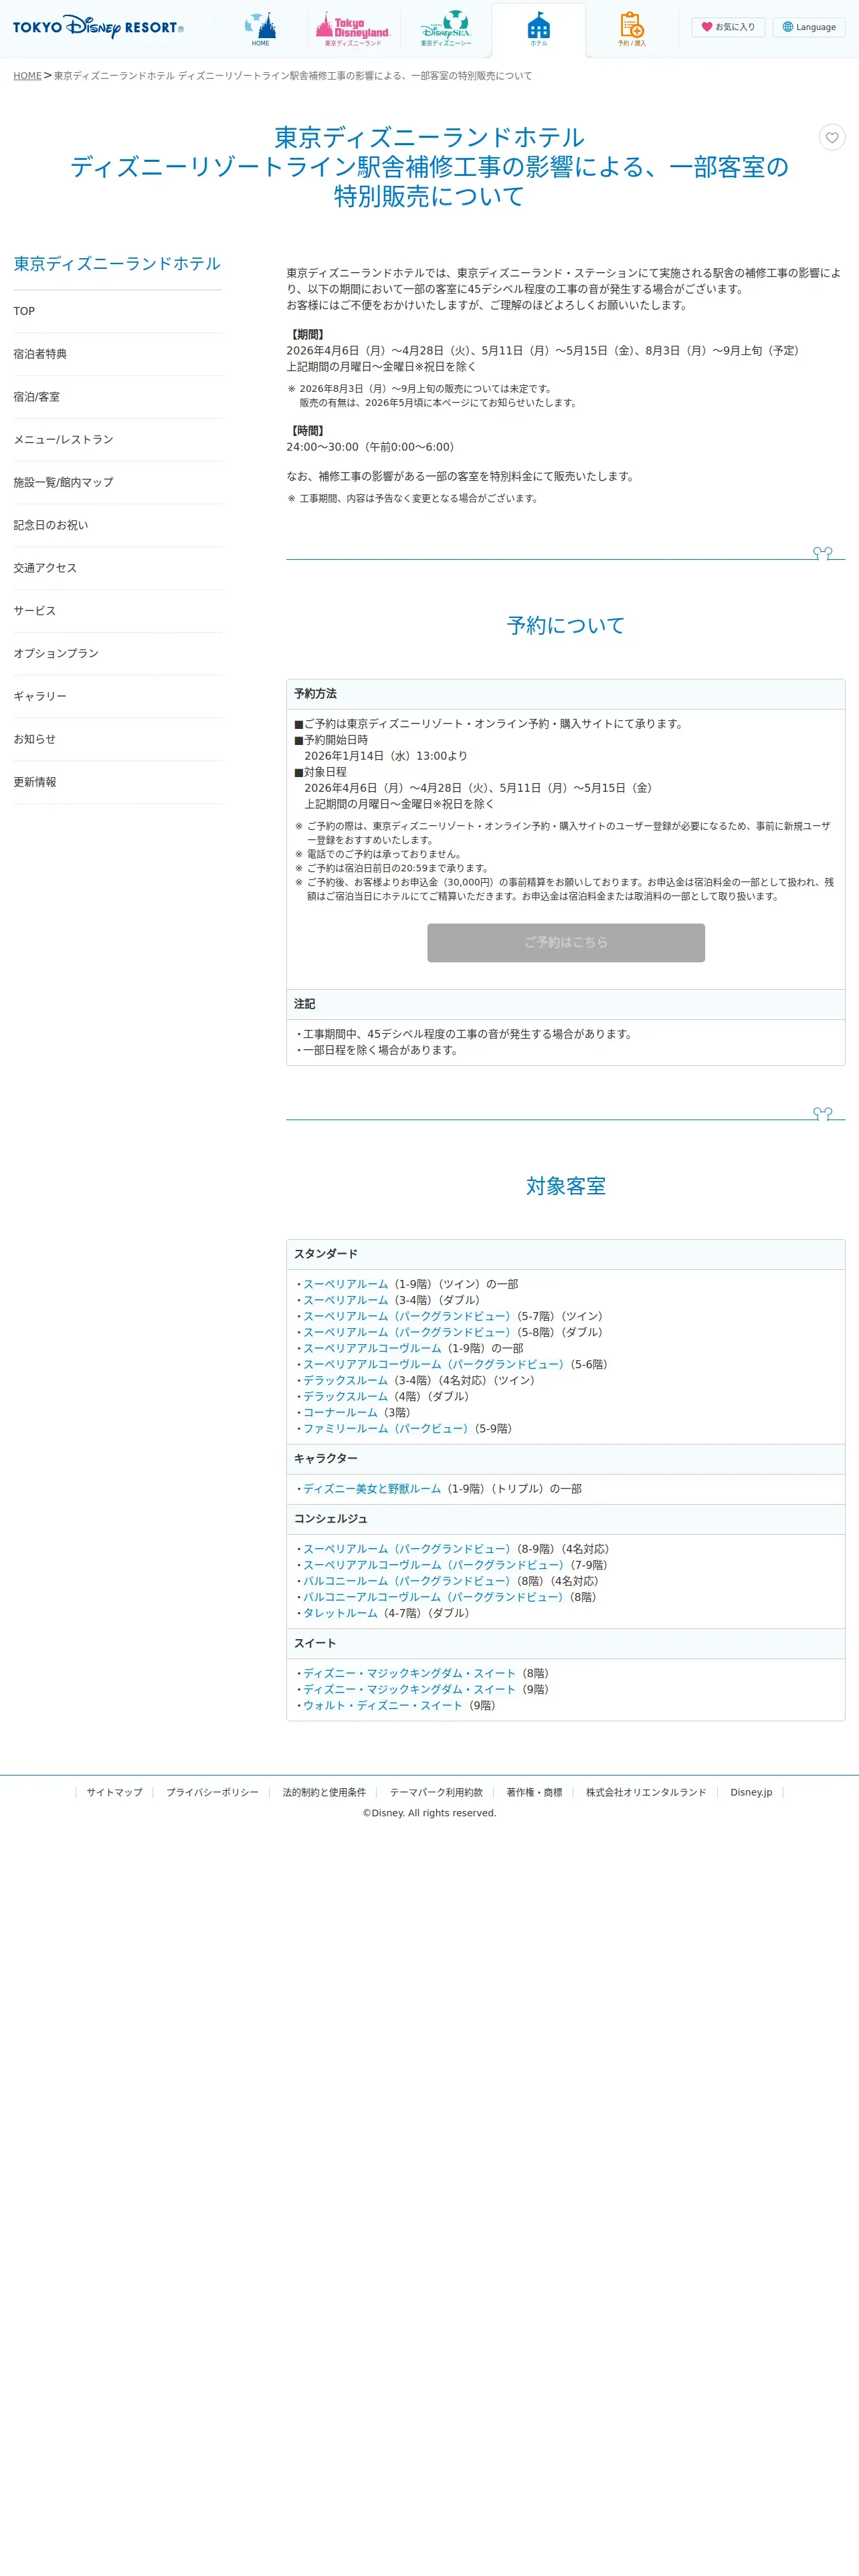Select メニュー/レストラン in sidebar

tap(117, 440)
